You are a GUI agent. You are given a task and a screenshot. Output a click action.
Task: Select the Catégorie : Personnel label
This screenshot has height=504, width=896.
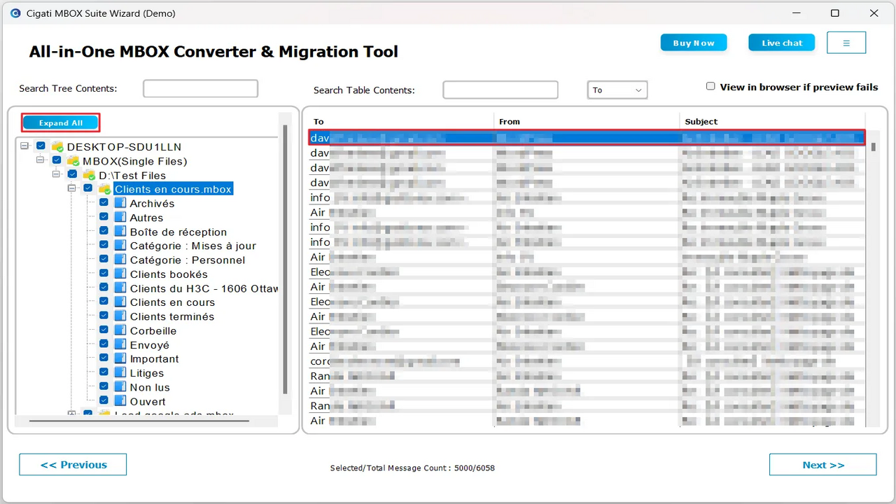pyautogui.click(x=188, y=260)
